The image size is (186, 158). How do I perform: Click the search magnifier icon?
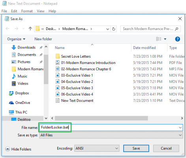tap(177, 29)
